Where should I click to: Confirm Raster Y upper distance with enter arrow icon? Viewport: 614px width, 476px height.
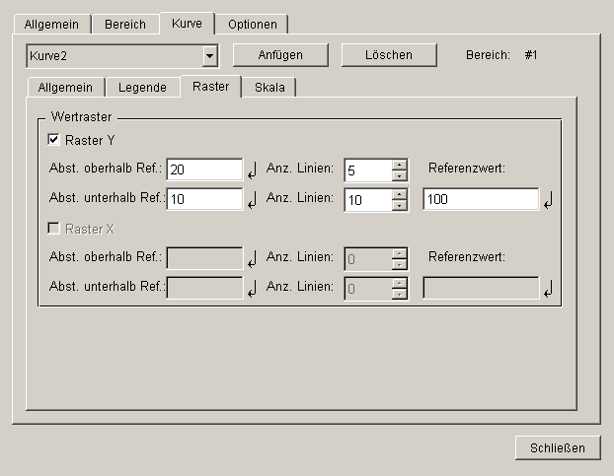252,170
